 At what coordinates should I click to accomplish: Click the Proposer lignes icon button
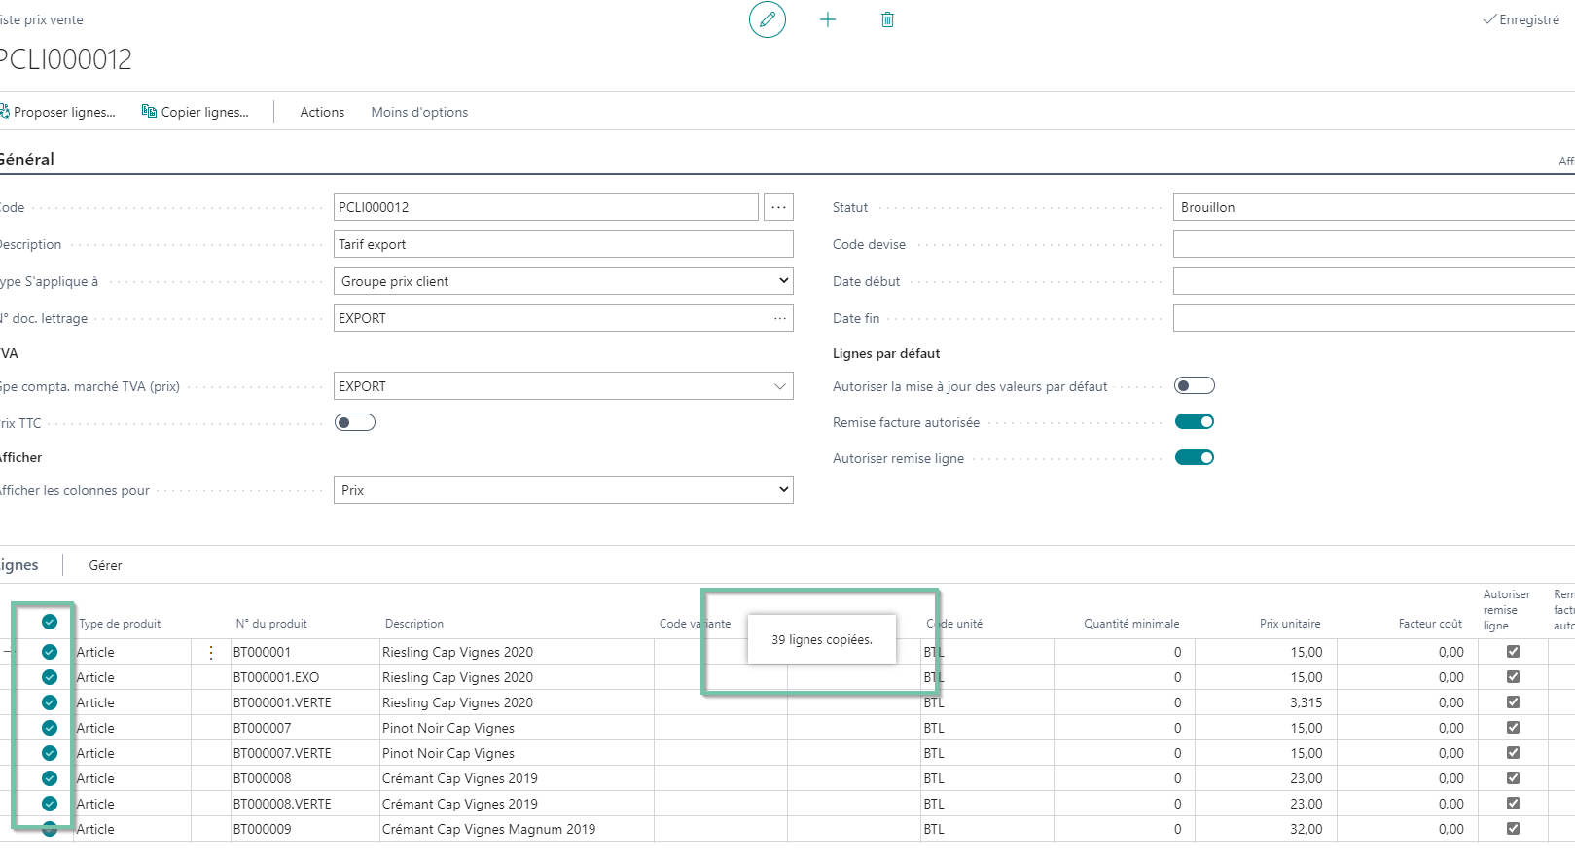click(x=57, y=112)
